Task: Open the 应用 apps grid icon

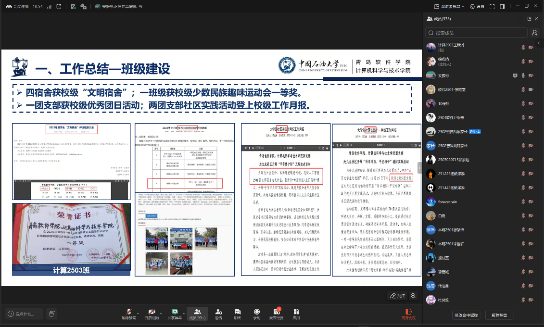Action: [x=296, y=312]
